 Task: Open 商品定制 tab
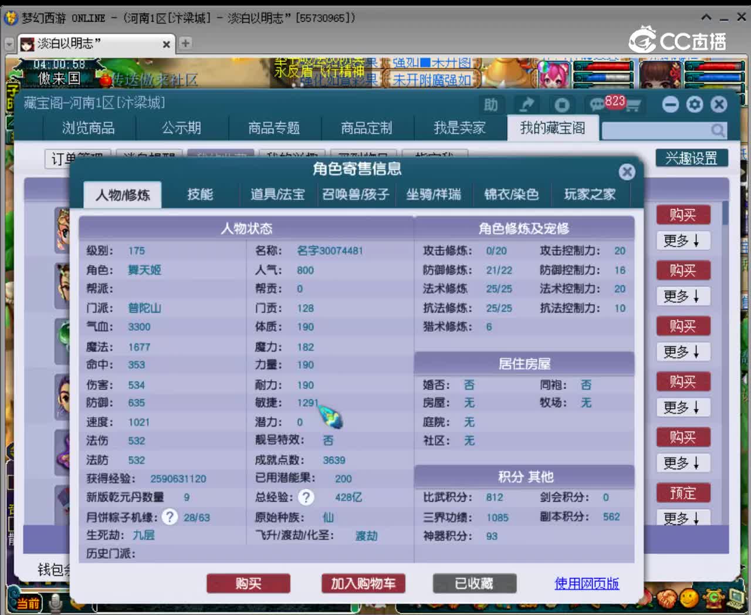pyautogui.click(x=367, y=128)
